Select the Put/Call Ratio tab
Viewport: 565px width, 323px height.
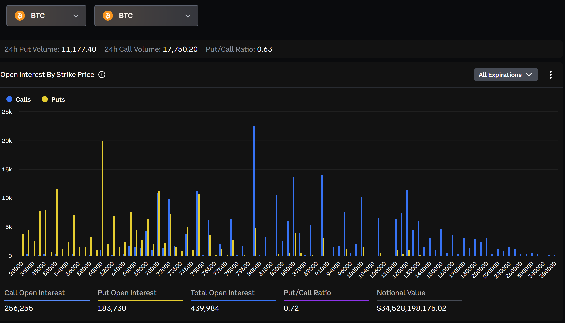tap(307, 293)
